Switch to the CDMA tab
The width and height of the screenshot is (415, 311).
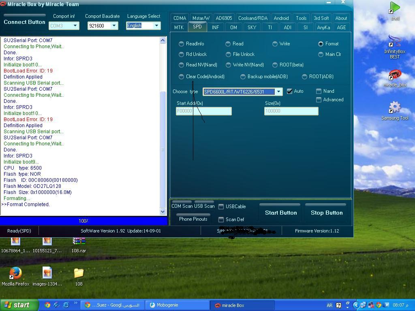click(x=180, y=18)
